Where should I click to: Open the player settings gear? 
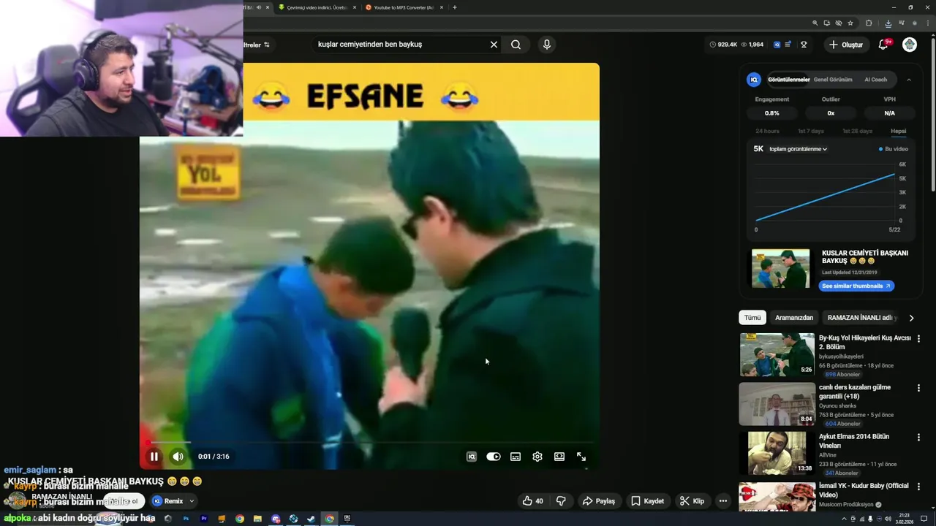(x=537, y=457)
